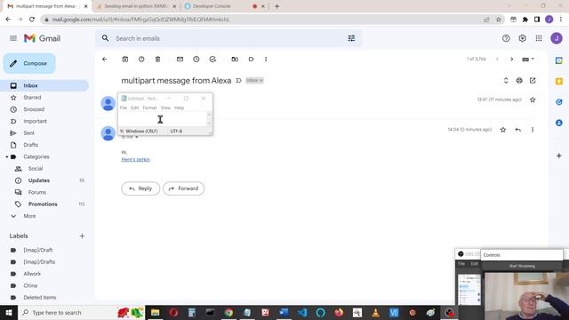Open the toolbar More options menu

(x=266, y=60)
